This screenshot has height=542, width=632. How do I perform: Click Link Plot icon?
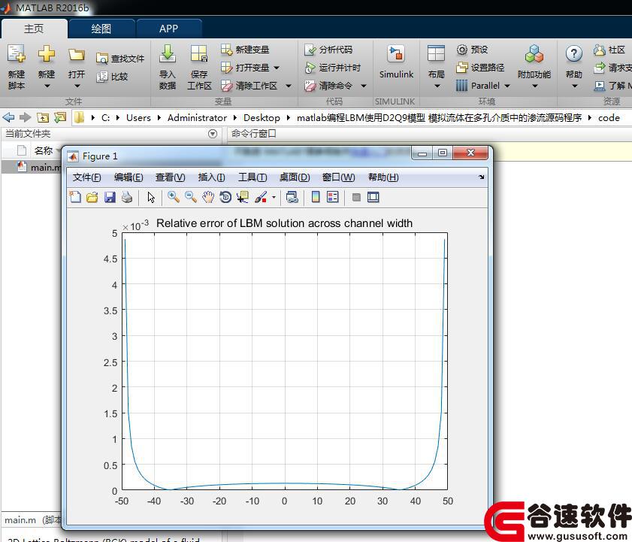292,197
